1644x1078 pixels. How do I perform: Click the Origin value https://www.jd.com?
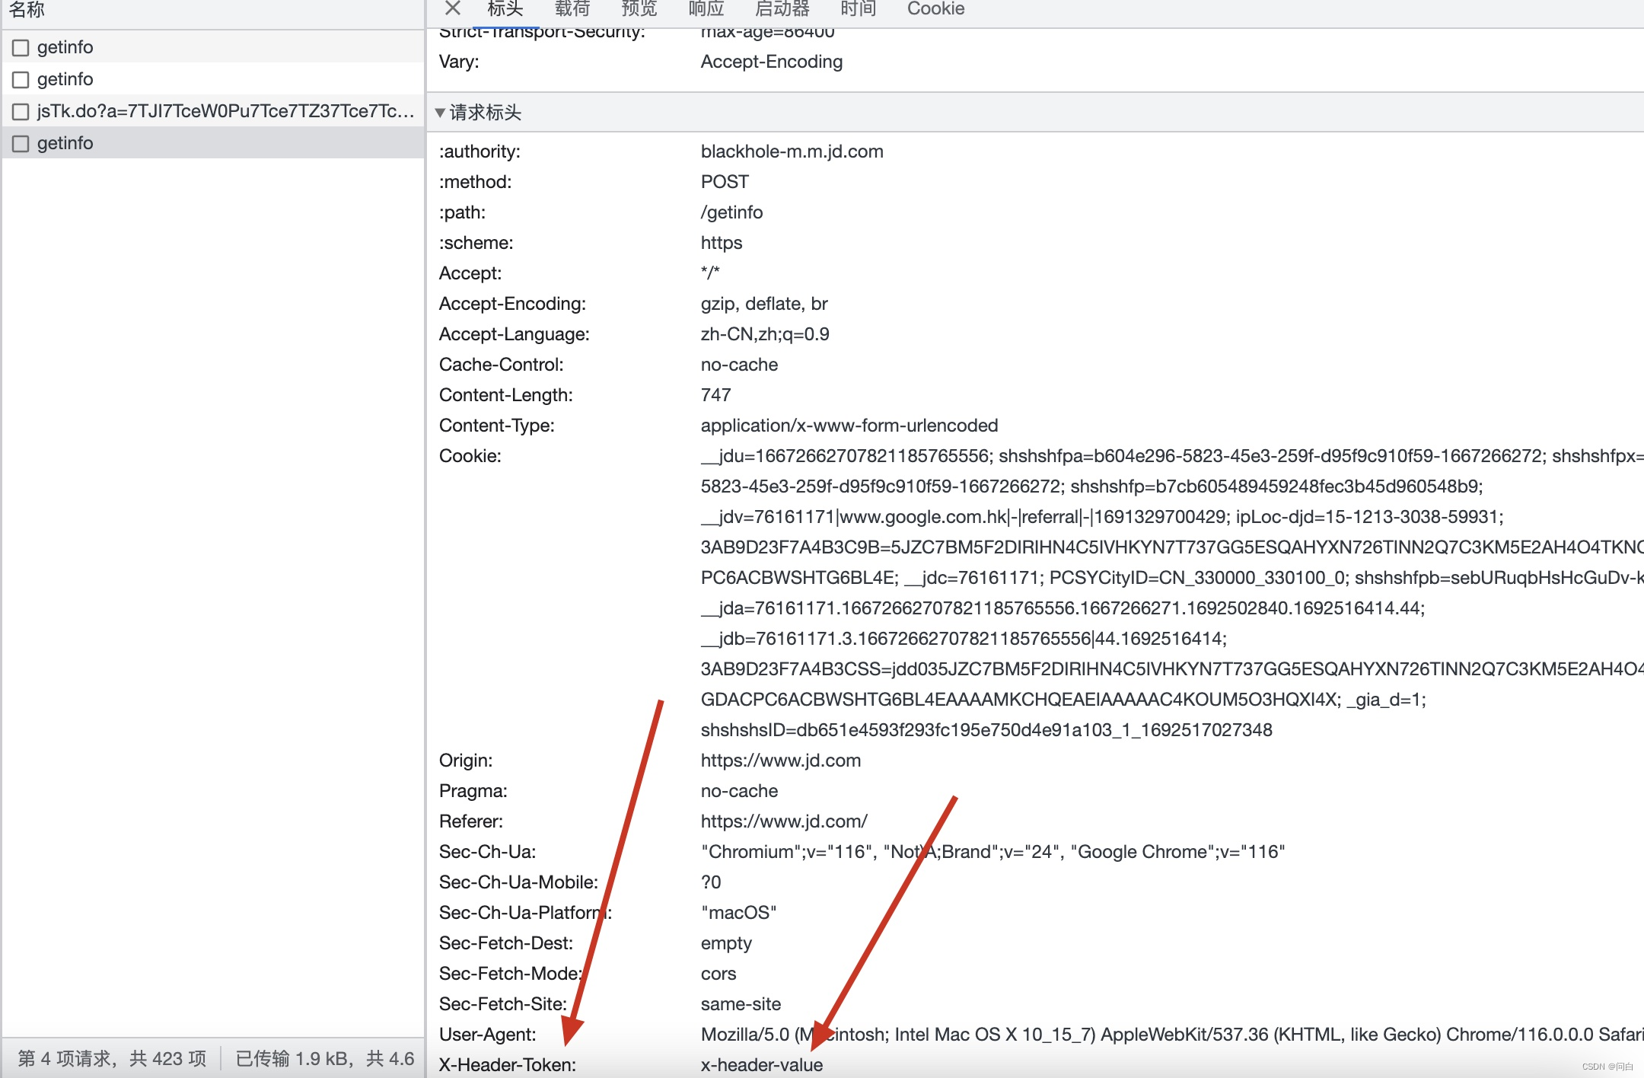point(781,761)
